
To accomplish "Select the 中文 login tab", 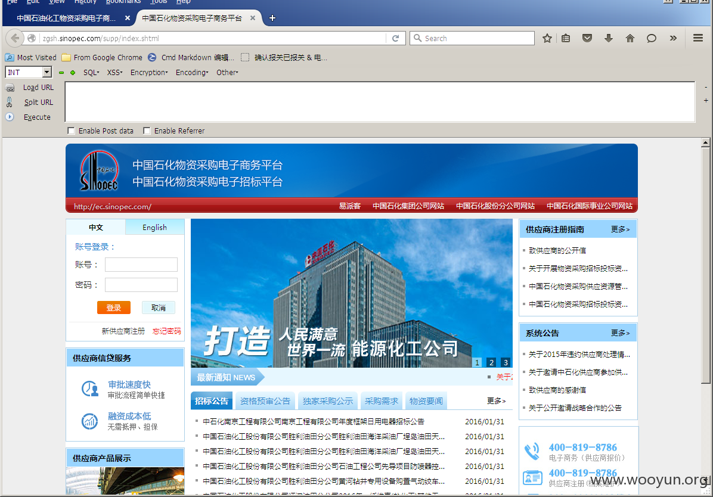I will click(x=96, y=228).
